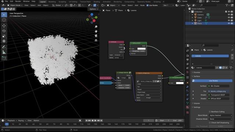Select the Measure ruler tool

pos(4,52)
